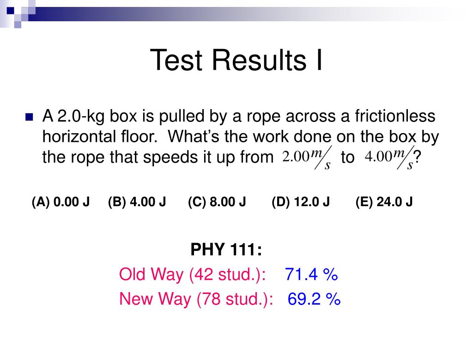This screenshot has width=473, height=355.
Task: Select answer choice (C) 8.00 J
Action: tap(217, 202)
